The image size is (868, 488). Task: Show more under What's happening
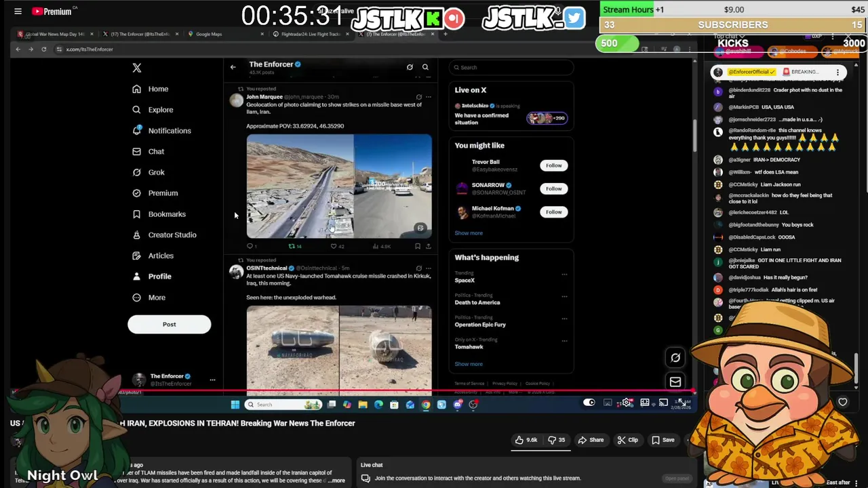pos(469,364)
